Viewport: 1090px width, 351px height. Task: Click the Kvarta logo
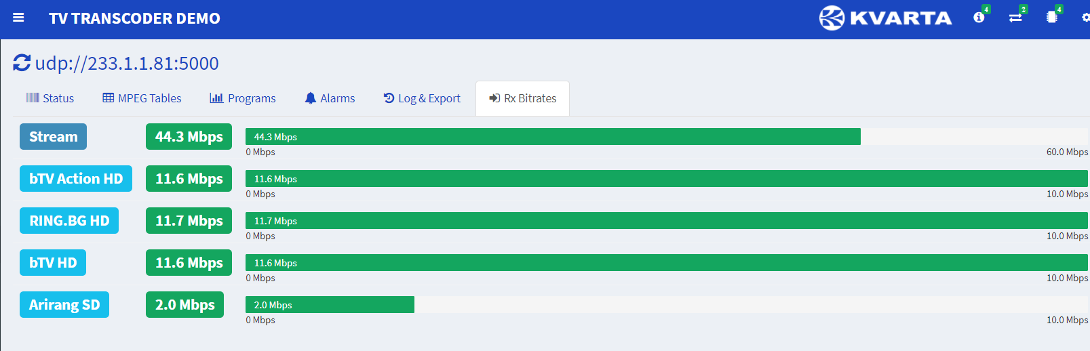tap(885, 18)
